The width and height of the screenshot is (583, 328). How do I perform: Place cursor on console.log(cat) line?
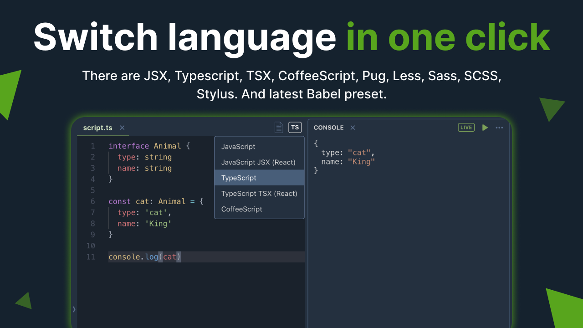tap(144, 257)
